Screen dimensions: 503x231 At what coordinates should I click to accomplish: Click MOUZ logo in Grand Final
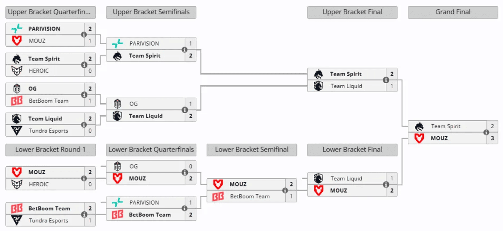click(x=419, y=139)
